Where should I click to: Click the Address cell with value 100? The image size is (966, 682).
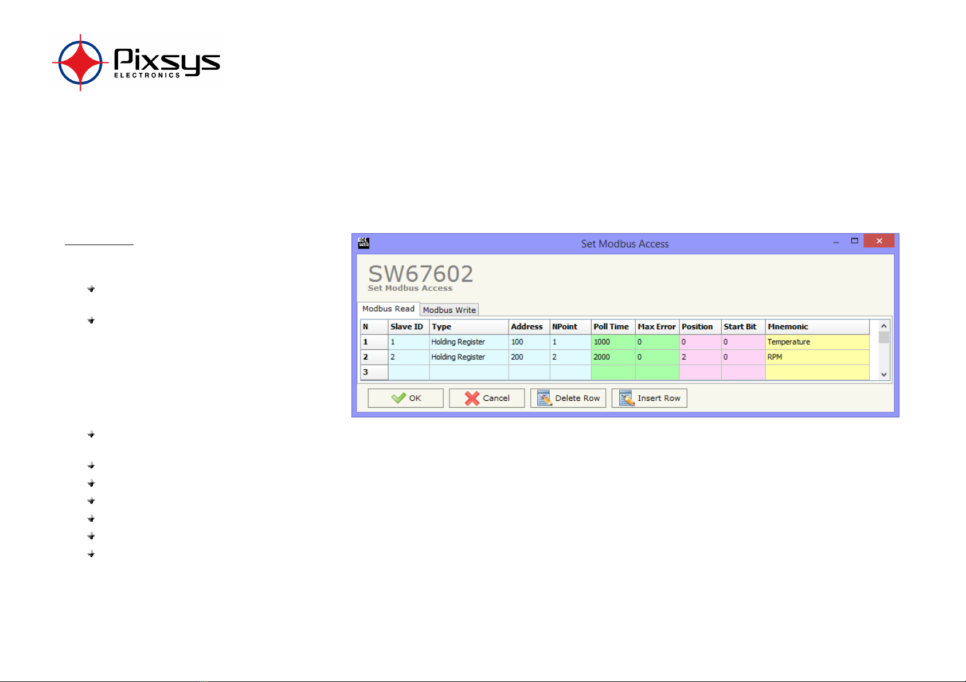[x=529, y=342]
